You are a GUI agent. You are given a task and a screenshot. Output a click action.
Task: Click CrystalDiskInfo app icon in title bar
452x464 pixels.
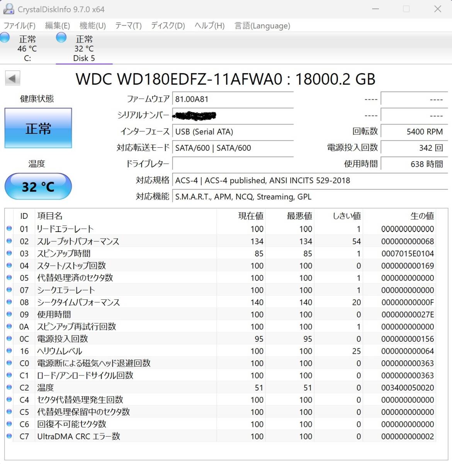(x=8, y=9)
